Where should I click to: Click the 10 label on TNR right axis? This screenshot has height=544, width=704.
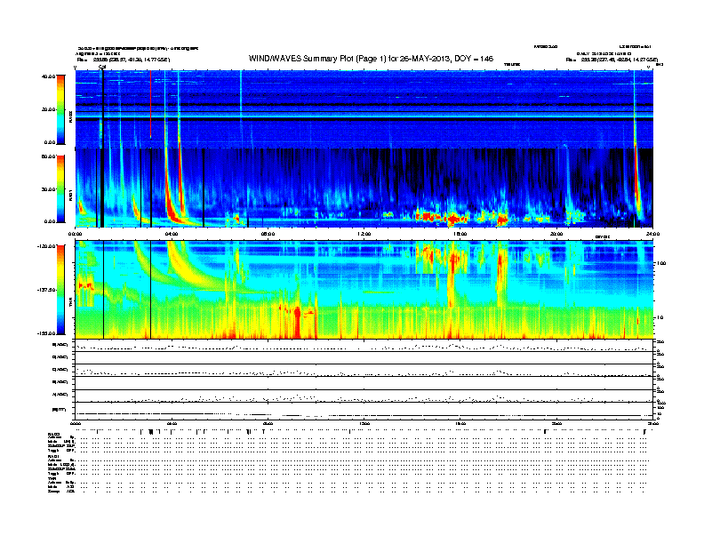click(661, 317)
